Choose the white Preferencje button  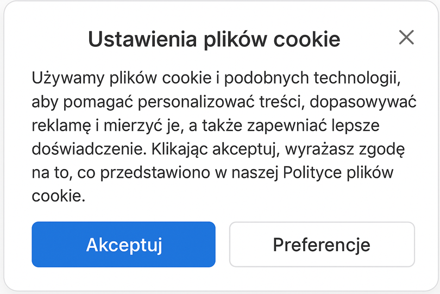click(322, 245)
